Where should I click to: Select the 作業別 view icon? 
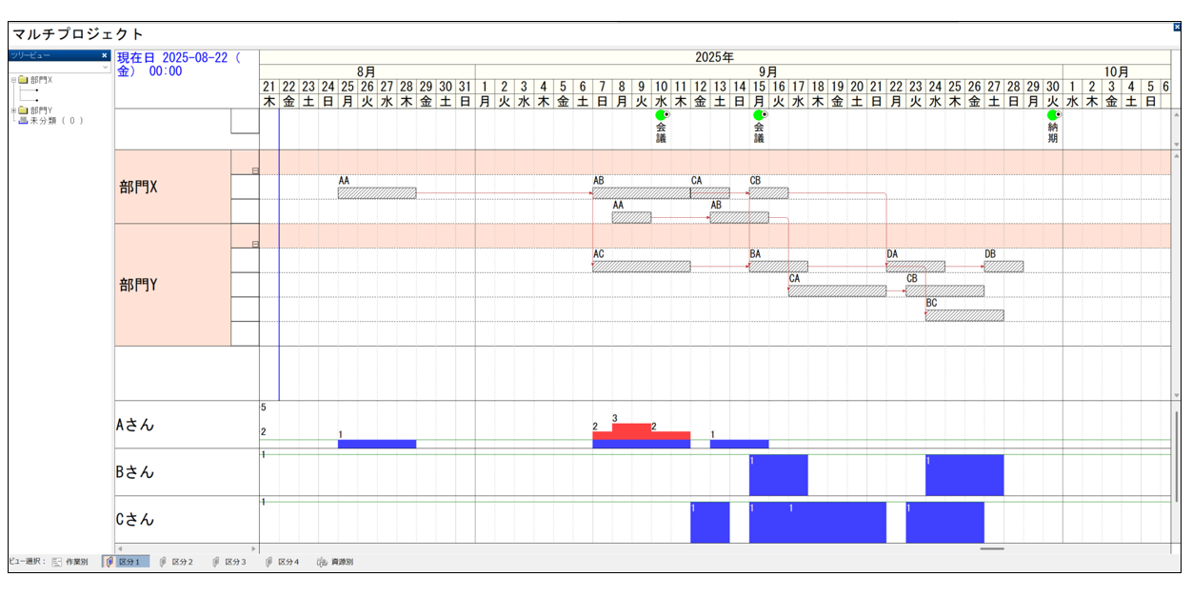click(58, 562)
